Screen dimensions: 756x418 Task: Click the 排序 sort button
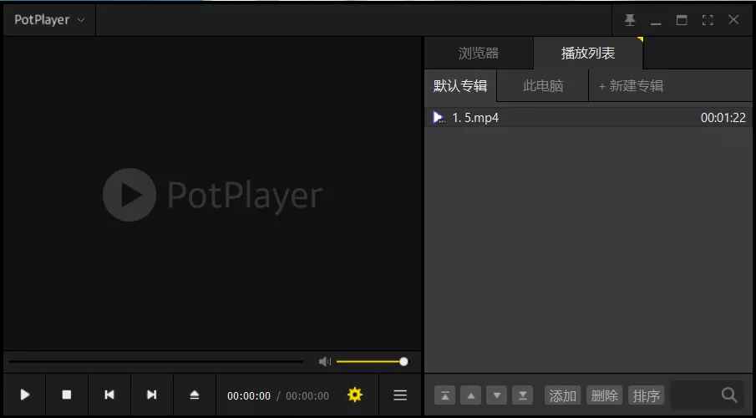[647, 395]
